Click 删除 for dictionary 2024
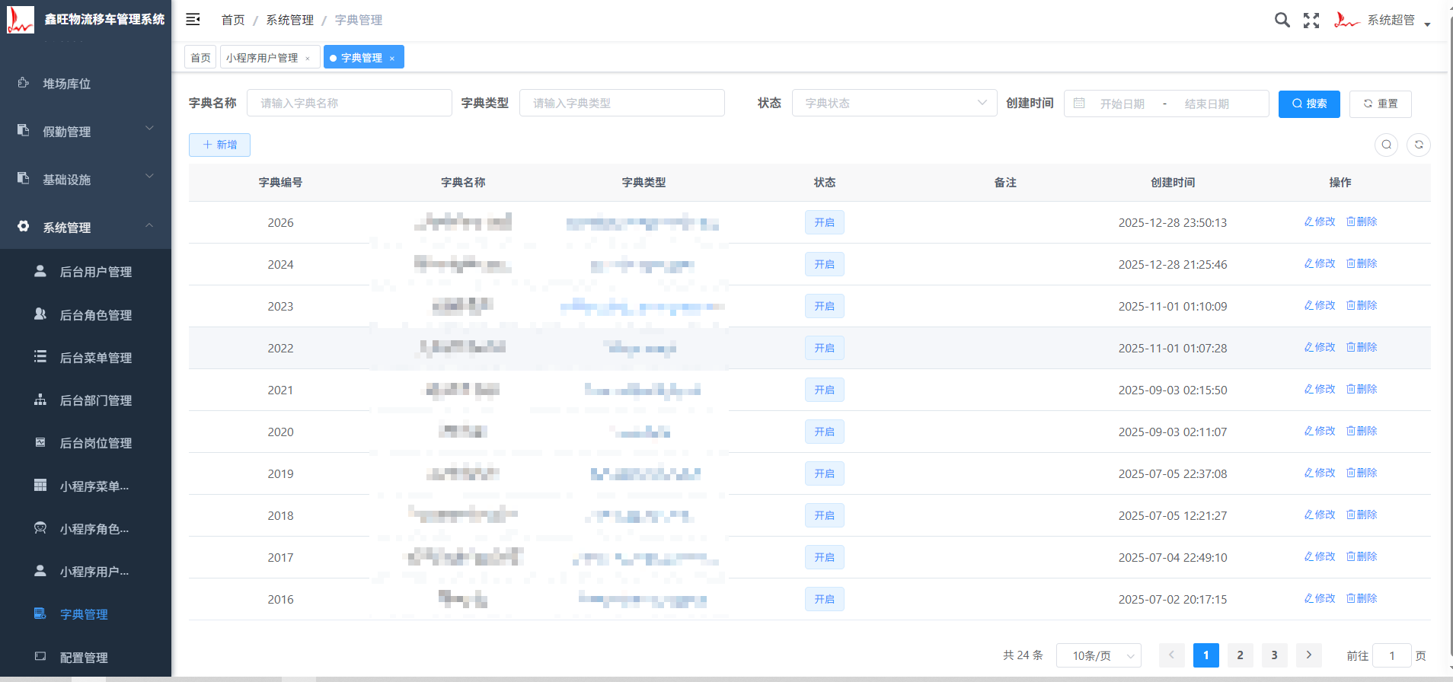The width and height of the screenshot is (1453, 682). (x=1362, y=263)
